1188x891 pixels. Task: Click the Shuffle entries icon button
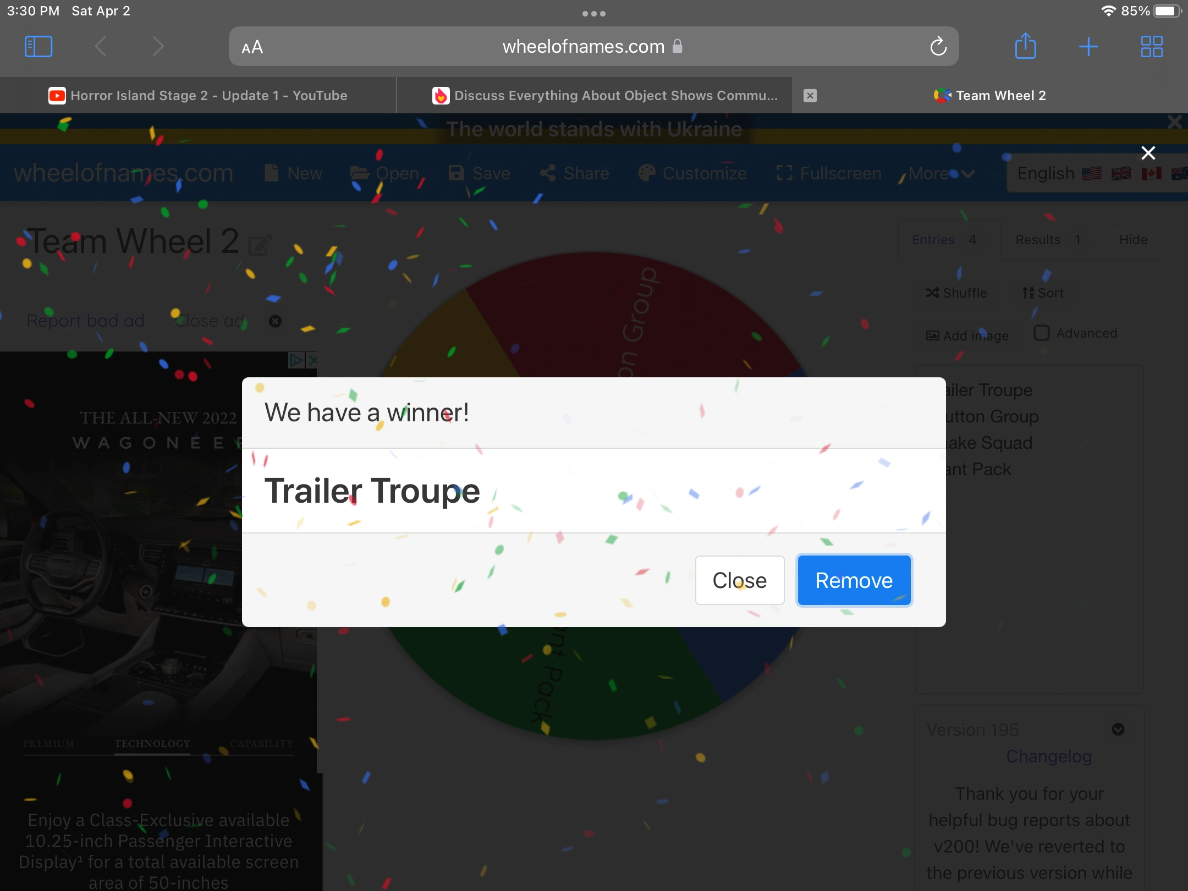pyautogui.click(x=956, y=293)
